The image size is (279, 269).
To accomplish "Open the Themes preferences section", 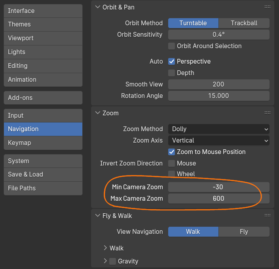I will click(43, 24).
